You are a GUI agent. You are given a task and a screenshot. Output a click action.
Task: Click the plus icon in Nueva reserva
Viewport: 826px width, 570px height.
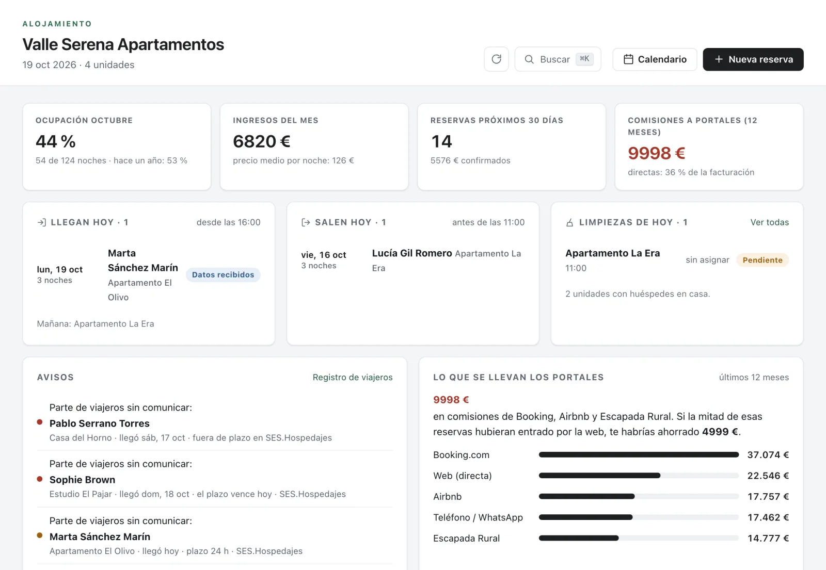(719, 59)
